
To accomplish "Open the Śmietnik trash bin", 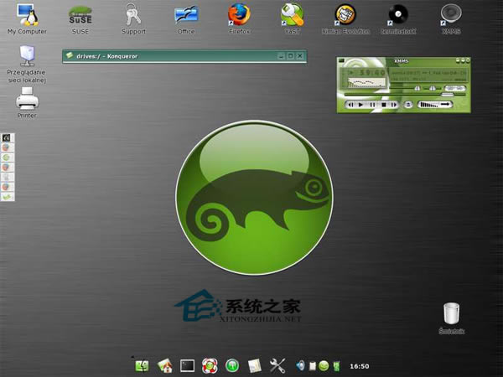I will (x=451, y=313).
